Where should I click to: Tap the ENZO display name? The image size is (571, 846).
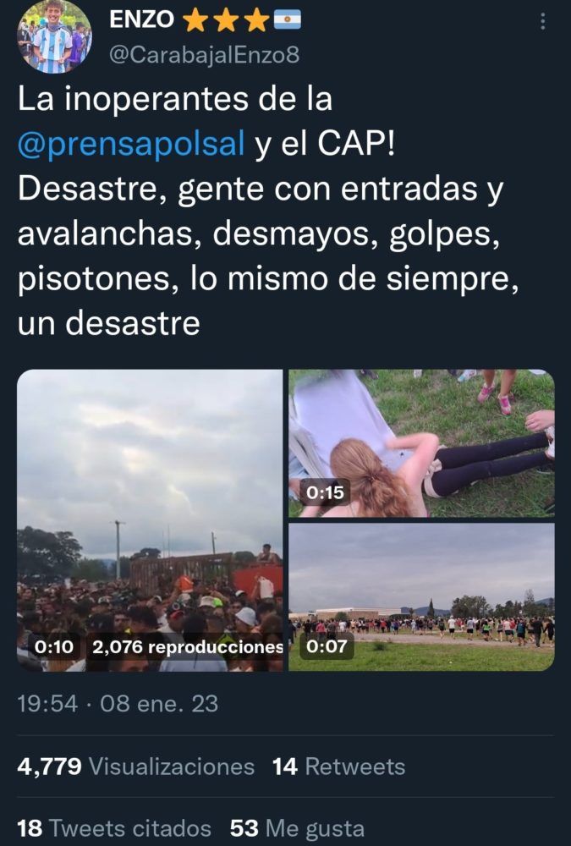(x=141, y=20)
